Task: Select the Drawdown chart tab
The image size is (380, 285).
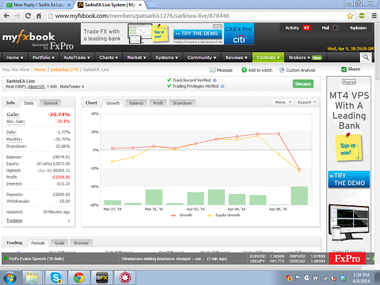Action: 182,103
